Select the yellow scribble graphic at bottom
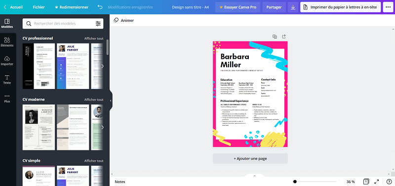Viewport: 395px width, 186px height. (274, 139)
